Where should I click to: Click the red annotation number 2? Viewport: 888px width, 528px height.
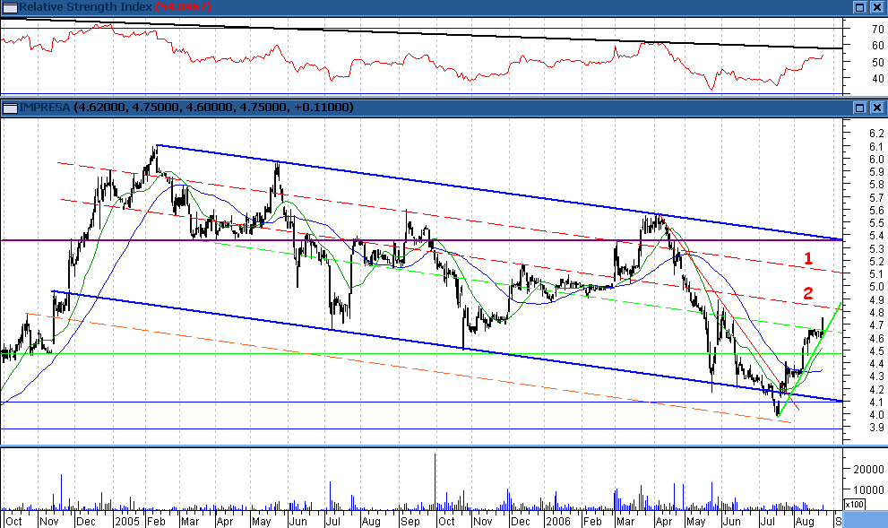coord(808,293)
